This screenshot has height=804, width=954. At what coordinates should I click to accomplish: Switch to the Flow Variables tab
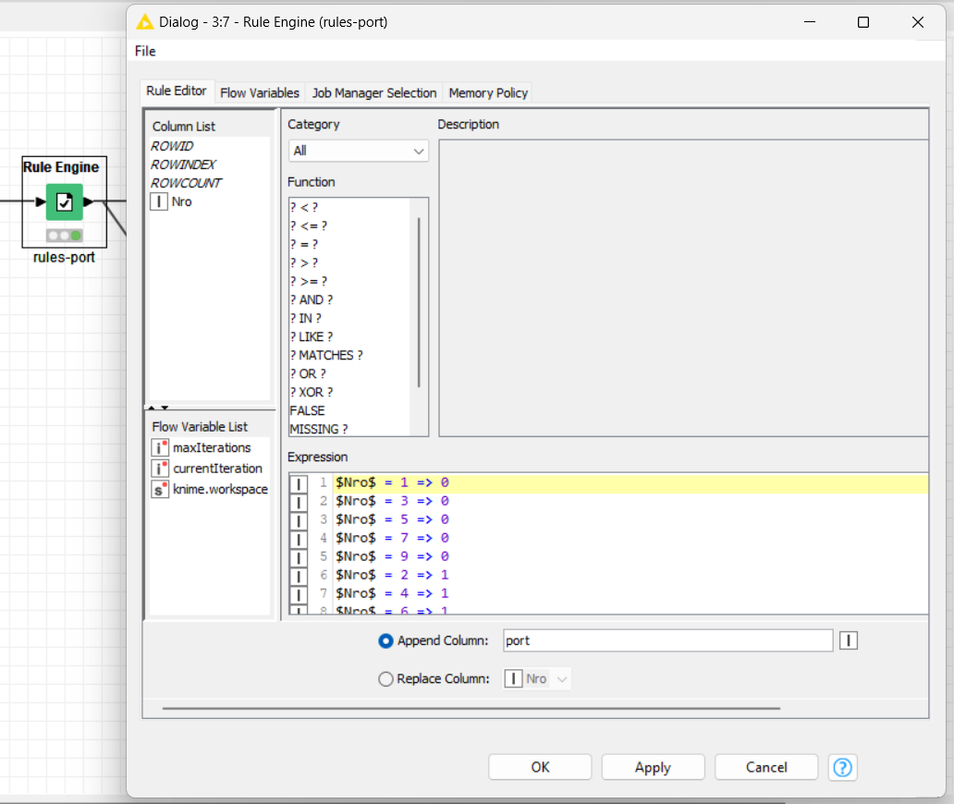click(260, 92)
